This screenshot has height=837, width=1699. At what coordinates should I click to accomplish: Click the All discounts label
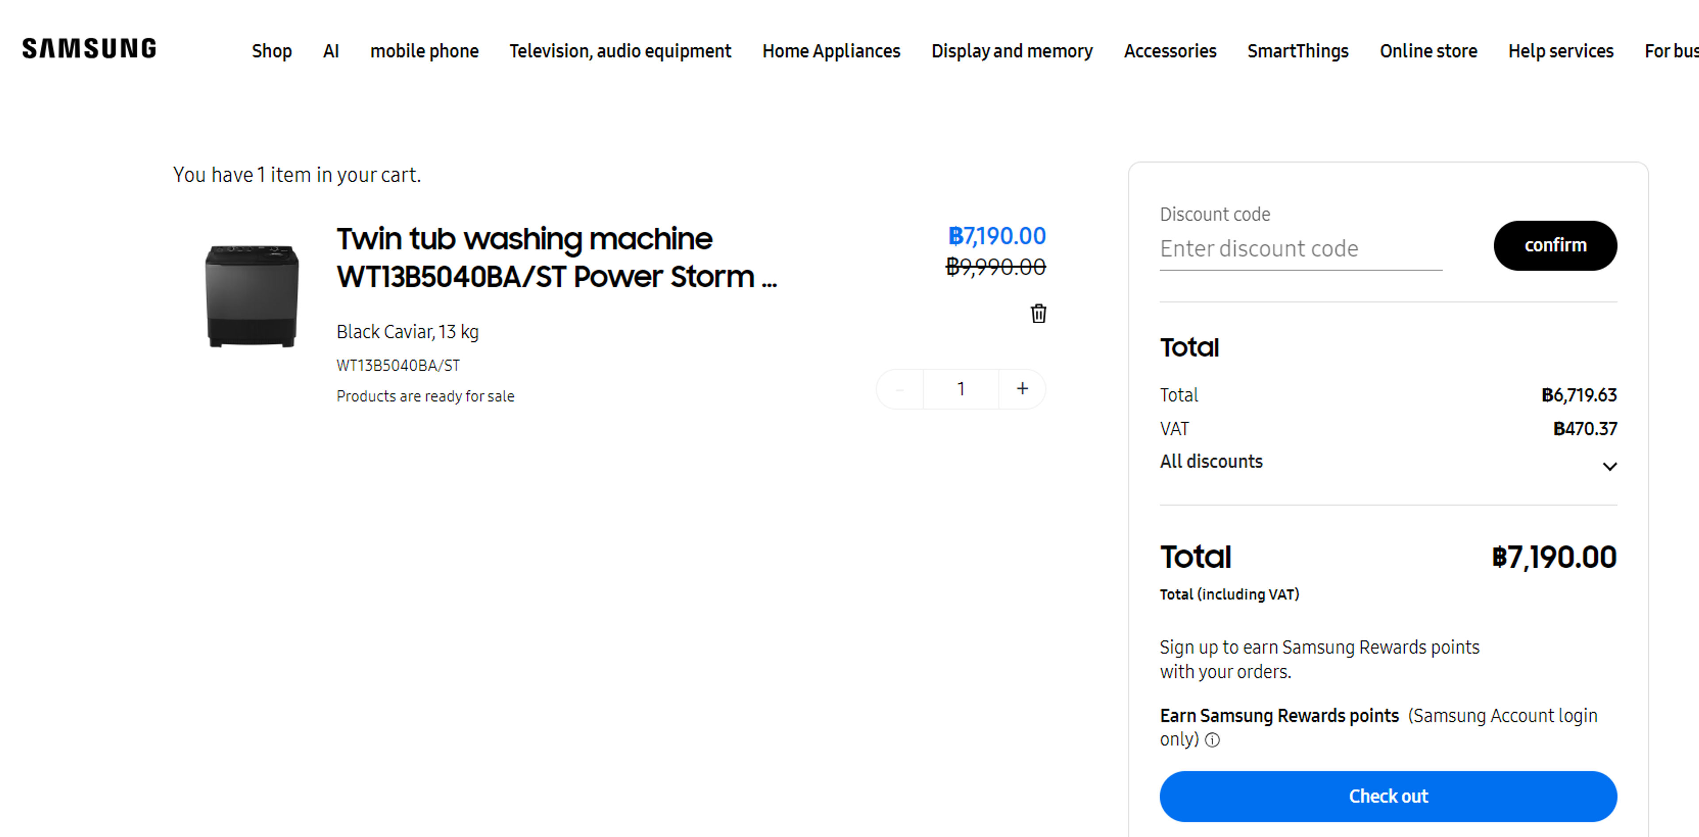click(x=1211, y=461)
